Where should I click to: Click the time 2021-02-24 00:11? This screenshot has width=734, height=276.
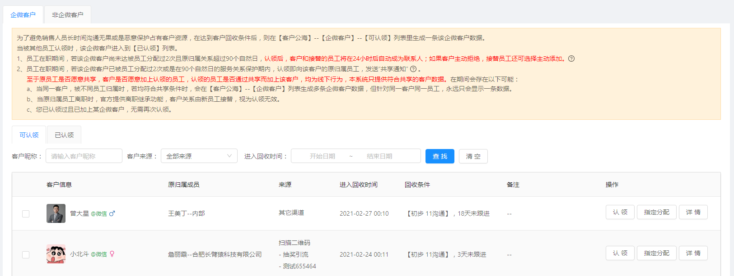coord(364,254)
